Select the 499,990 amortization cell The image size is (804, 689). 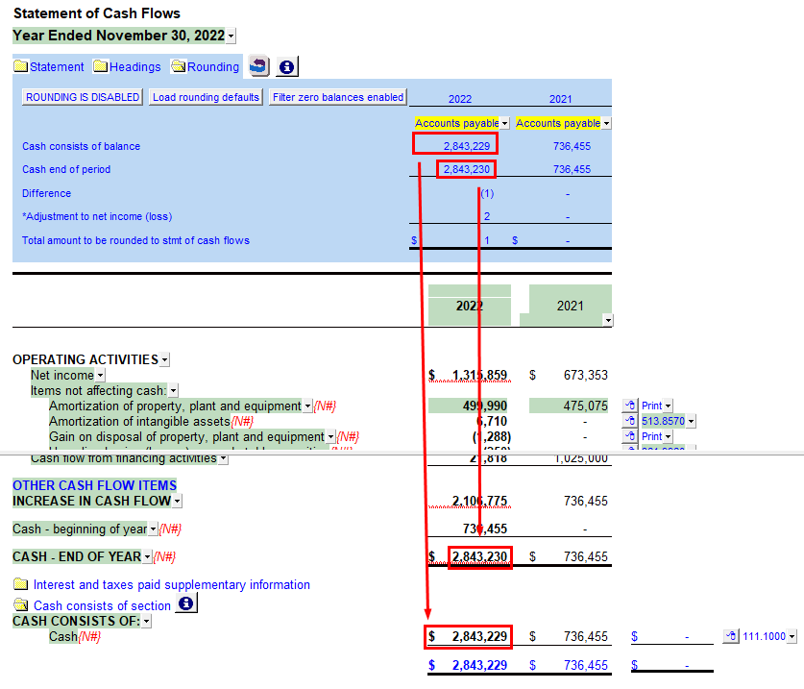[468, 406]
